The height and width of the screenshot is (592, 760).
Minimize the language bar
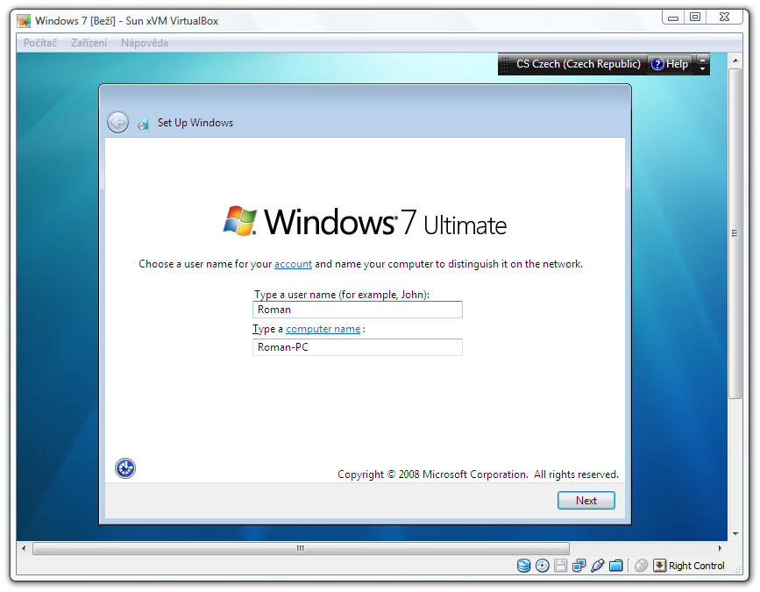point(702,60)
